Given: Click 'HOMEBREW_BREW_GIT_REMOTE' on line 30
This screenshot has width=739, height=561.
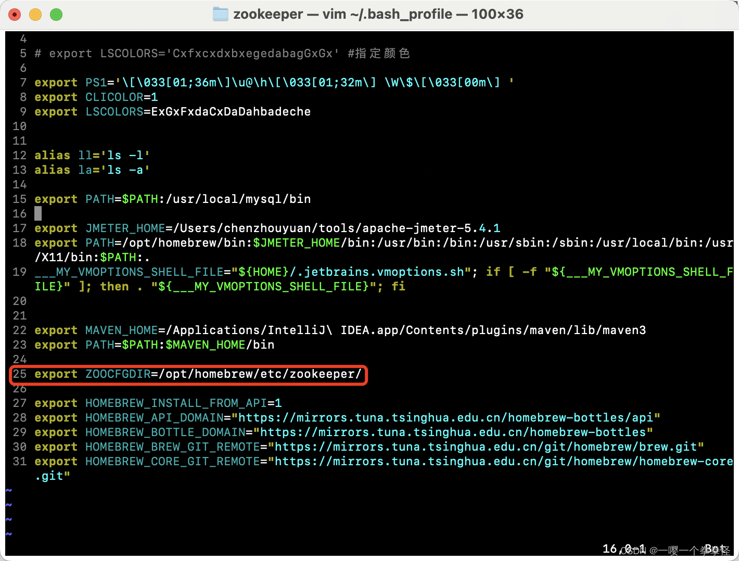Looking at the screenshot, I should tap(173, 447).
